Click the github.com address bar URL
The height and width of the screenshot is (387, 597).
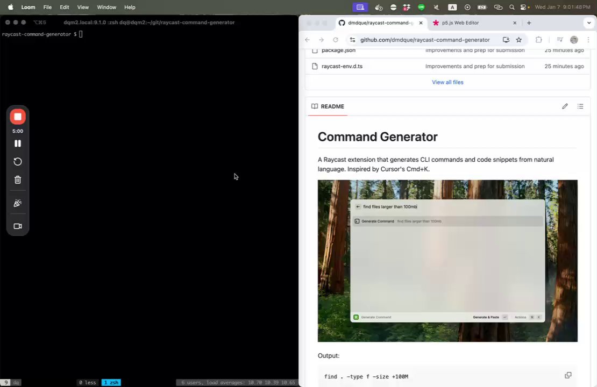425,40
